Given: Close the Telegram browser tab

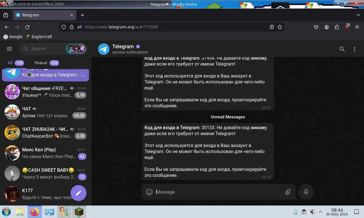Looking at the screenshot, I should pos(72,15).
